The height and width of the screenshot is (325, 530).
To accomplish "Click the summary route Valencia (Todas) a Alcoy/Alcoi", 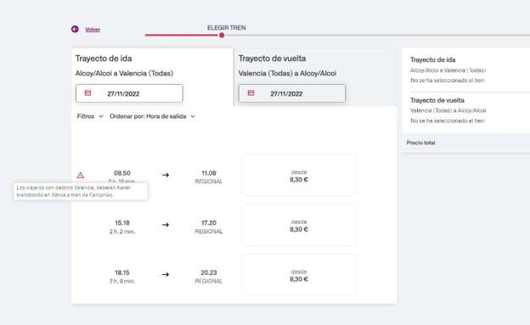I will tap(448, 110).
